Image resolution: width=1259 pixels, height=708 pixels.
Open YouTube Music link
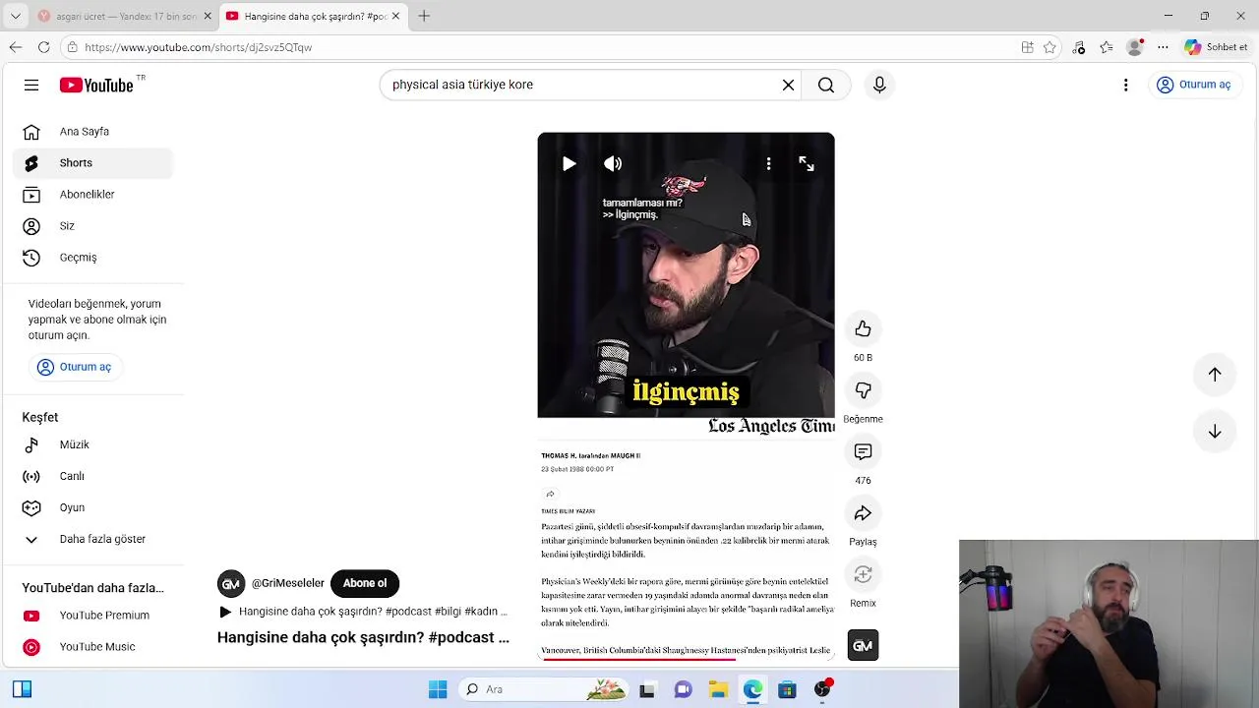(92, 647)
